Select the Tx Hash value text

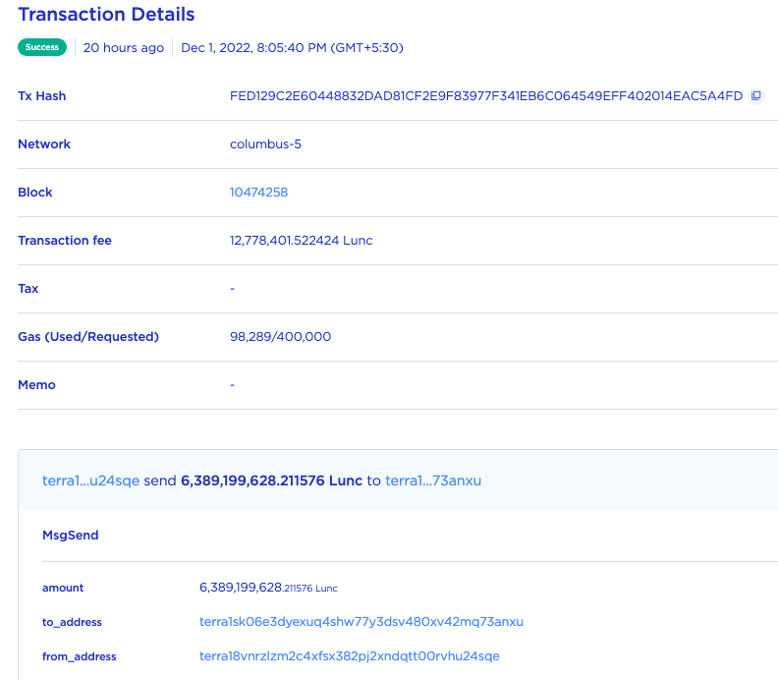(485, 95)
